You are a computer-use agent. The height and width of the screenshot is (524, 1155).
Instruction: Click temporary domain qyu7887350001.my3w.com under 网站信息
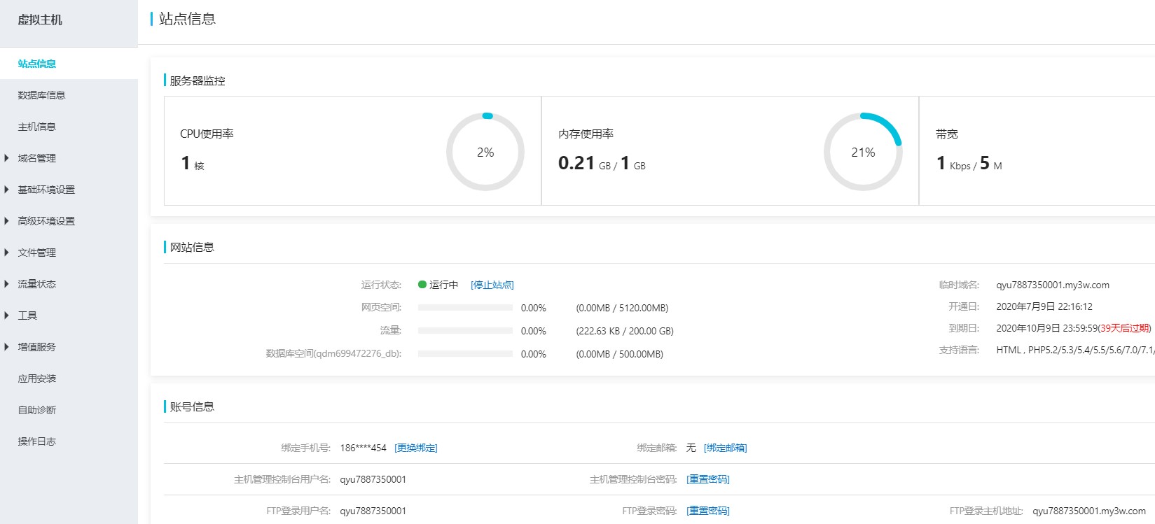(x=1053, y=285)
